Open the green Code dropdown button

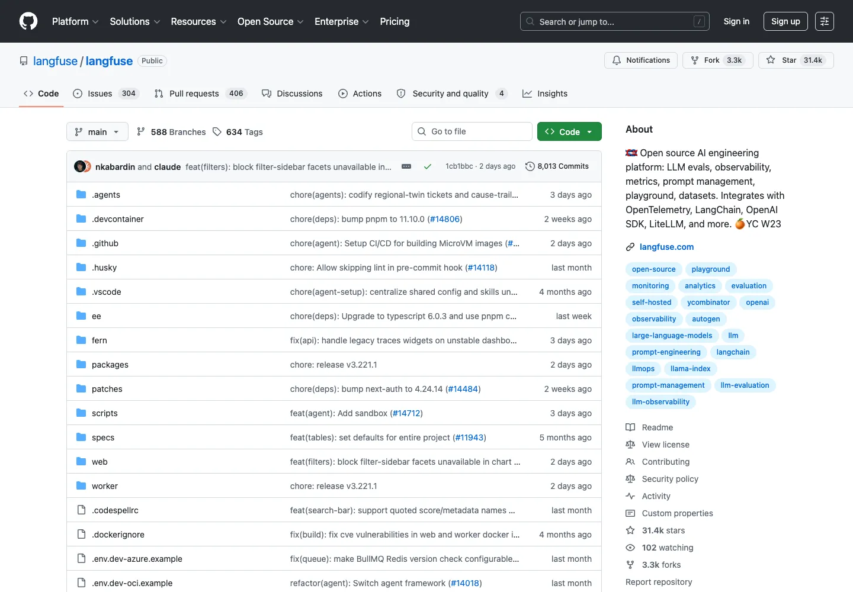[x=569, y=131]
